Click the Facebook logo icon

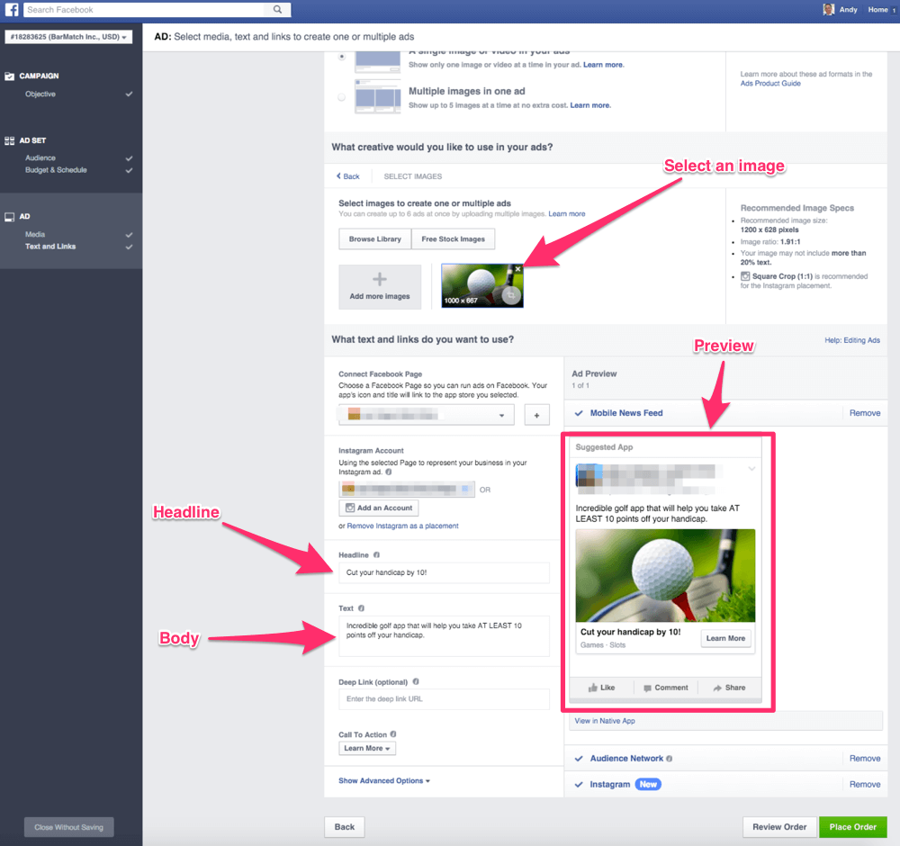11,10
